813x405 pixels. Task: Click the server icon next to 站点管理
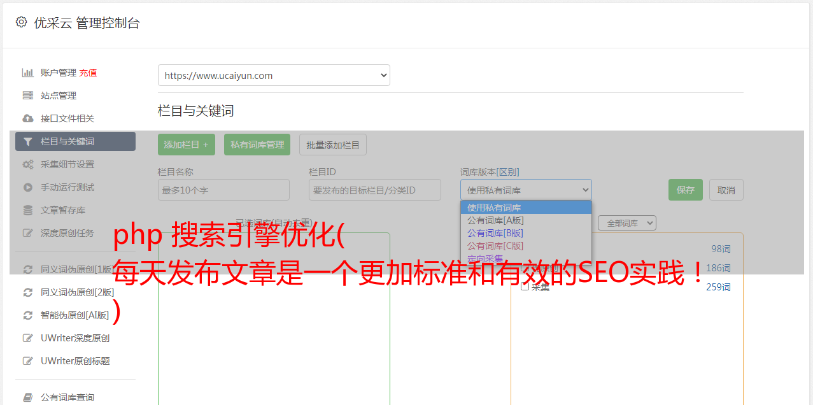click(x=27, y=96)
